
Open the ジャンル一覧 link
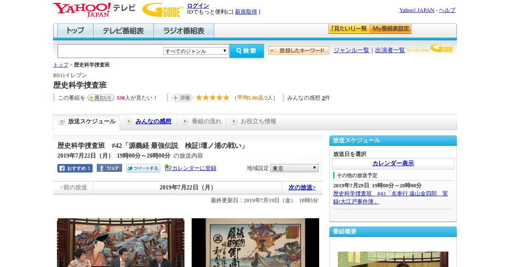351,50
